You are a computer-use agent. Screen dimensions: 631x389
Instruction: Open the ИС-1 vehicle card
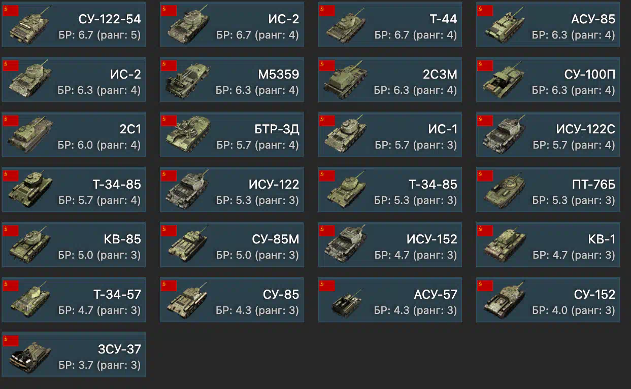coord(390,134)
